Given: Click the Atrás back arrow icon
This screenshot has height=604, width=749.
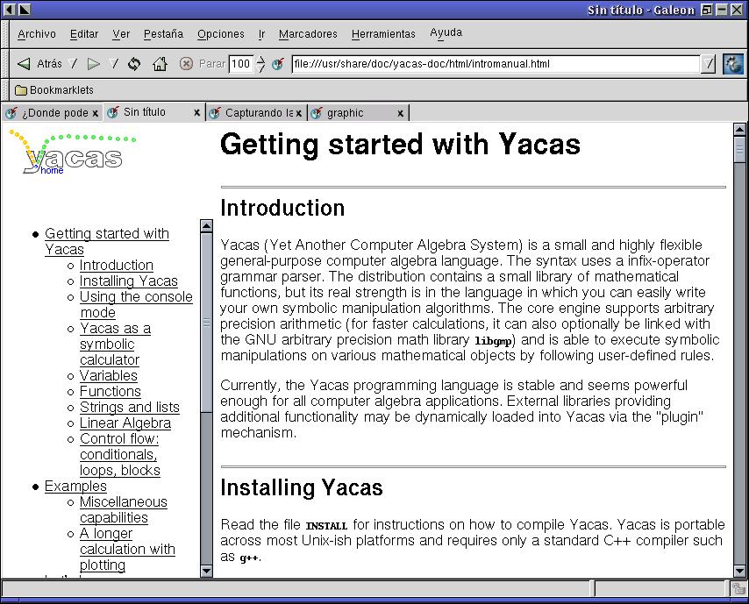Looking at the screenshot, I should click(24, 64).
